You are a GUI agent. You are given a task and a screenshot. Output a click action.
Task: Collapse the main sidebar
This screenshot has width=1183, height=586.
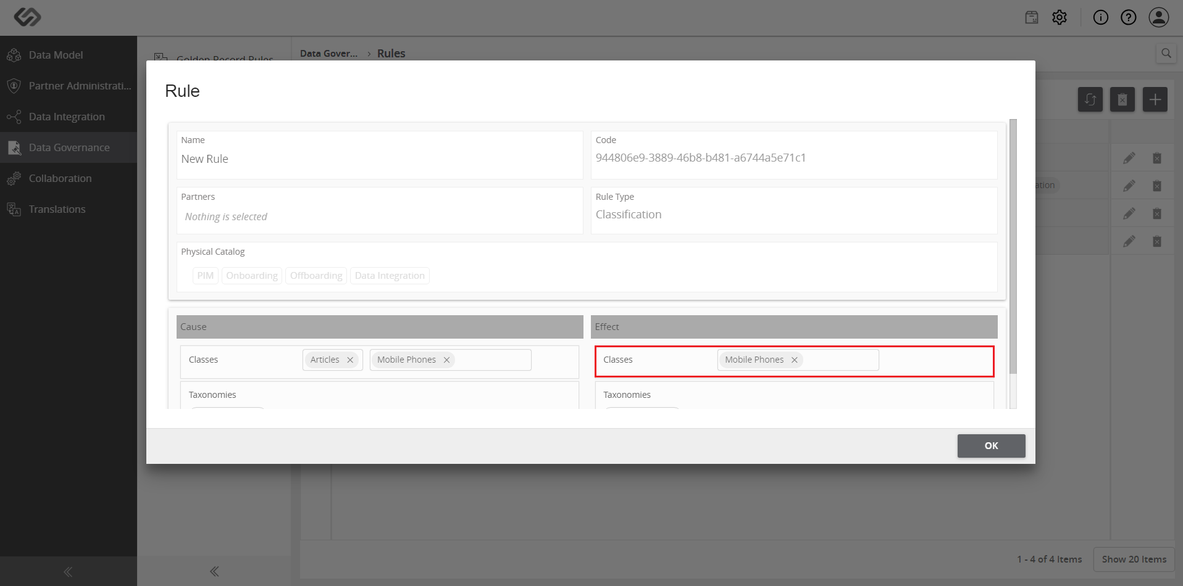68,571
